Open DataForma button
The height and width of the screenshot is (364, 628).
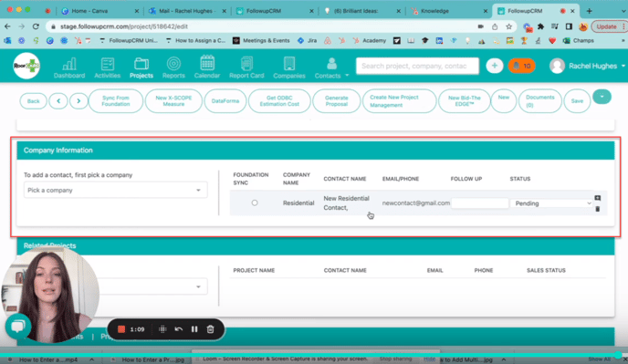(225, 101)
